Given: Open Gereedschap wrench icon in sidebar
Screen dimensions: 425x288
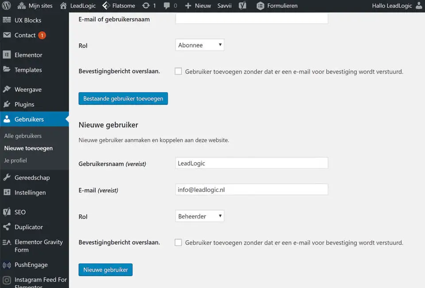Looking at the screenshot, I should 7,178.
